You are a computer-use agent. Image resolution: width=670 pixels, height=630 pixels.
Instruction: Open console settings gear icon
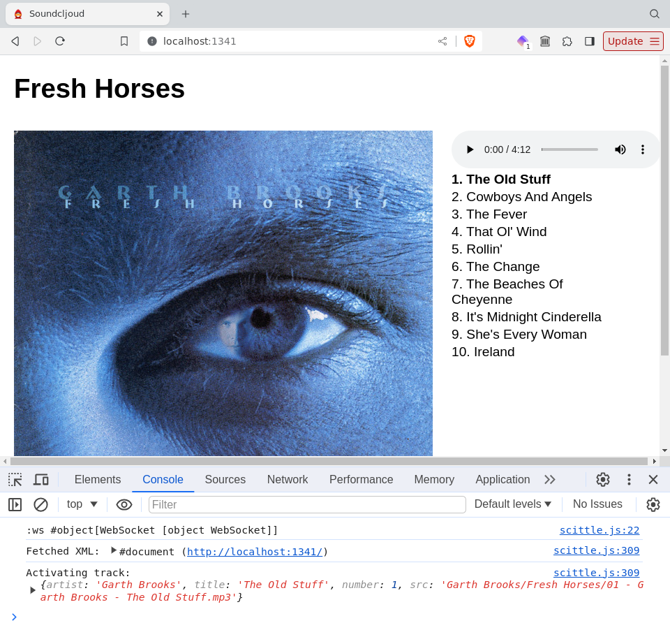[x=653, y=505]
